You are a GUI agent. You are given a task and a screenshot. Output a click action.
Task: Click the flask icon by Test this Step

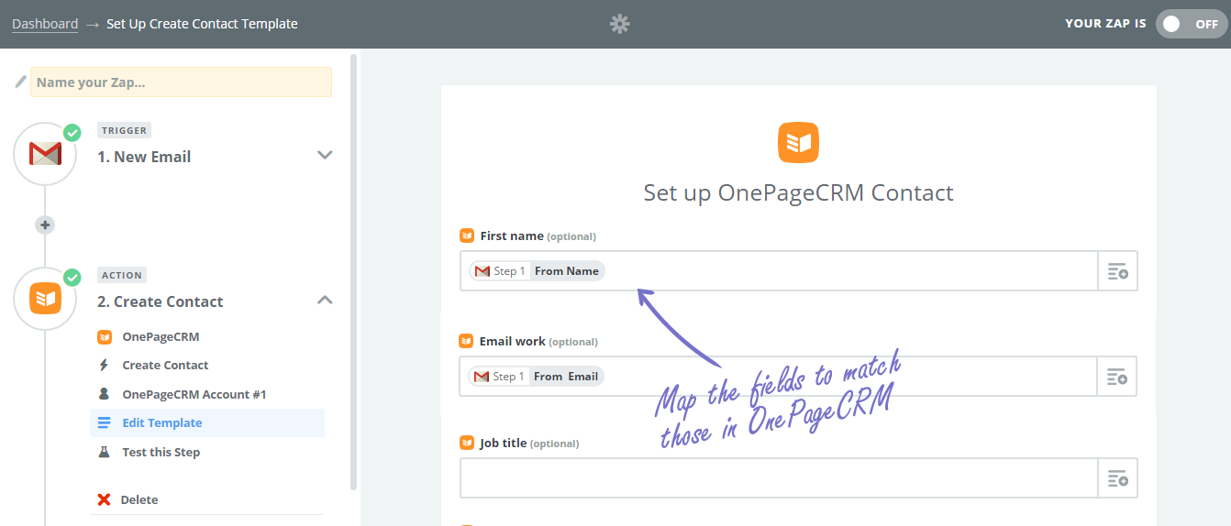click(x=104, y=452)
